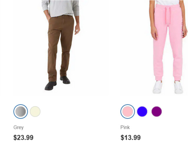Choose the purple color swatch

(x=157, y=112)
